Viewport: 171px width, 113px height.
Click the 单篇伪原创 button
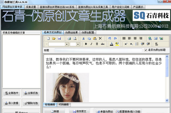click(105, 111)
